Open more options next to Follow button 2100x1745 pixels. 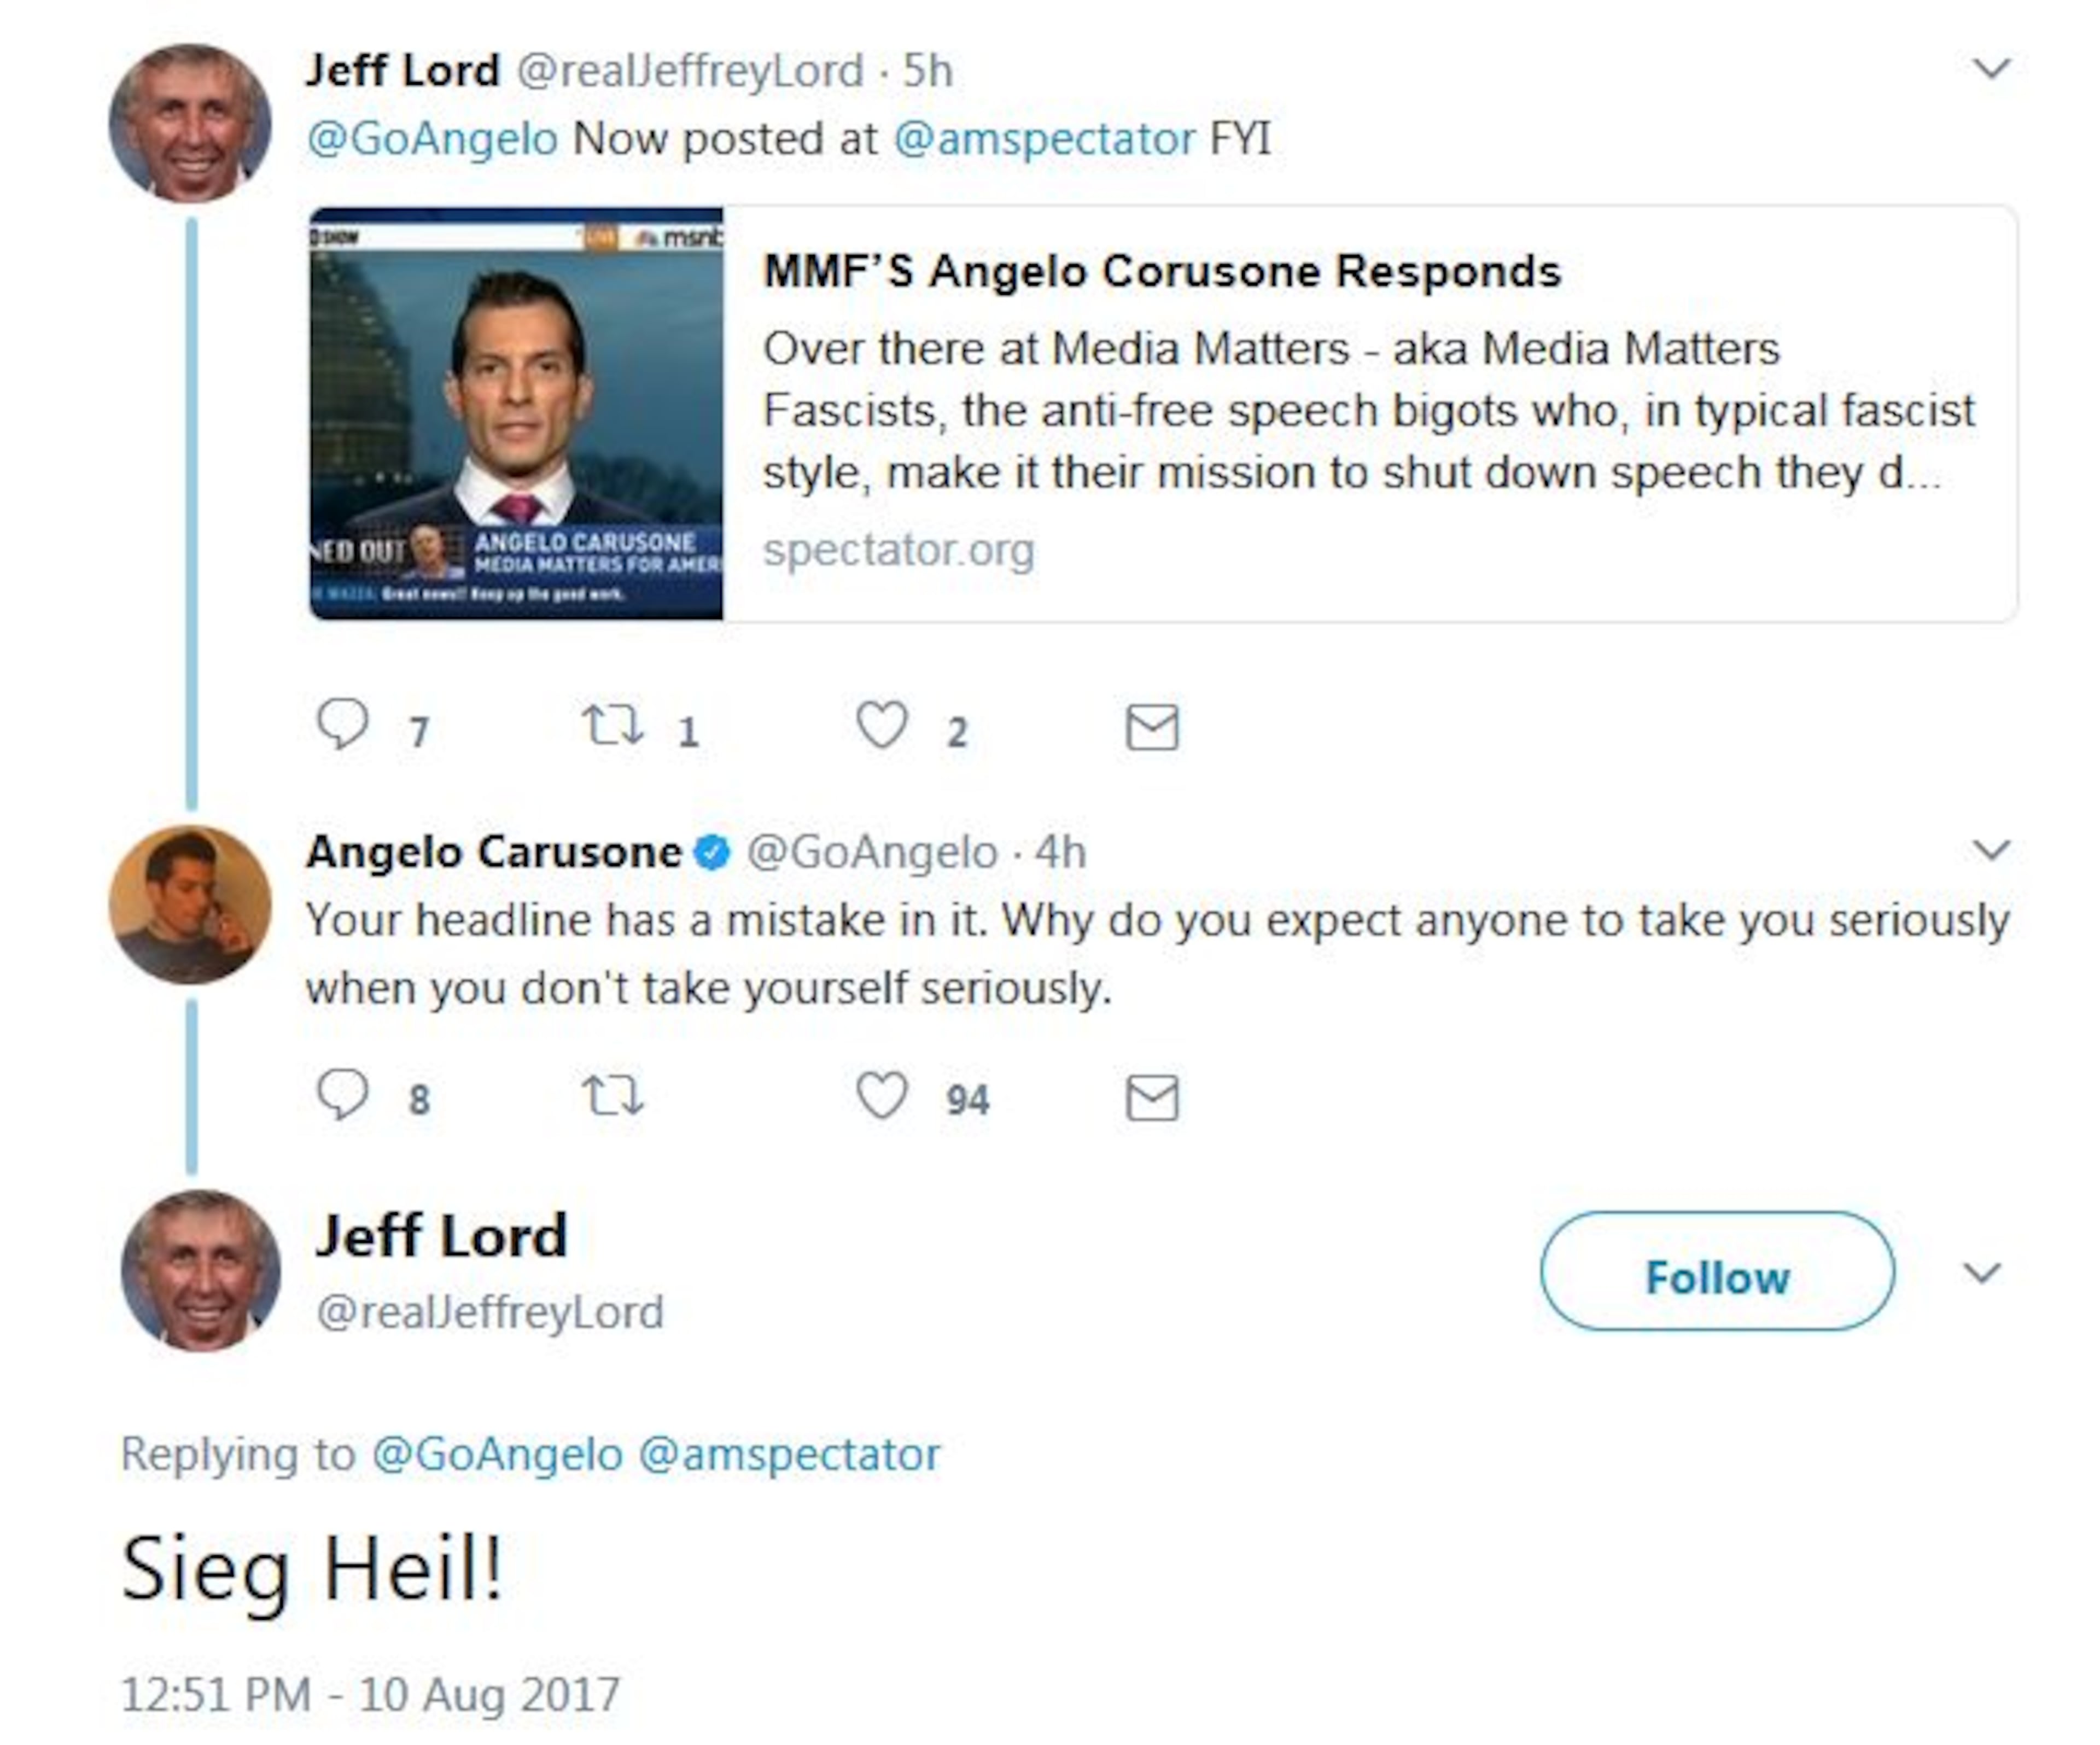(1981, 1273)
